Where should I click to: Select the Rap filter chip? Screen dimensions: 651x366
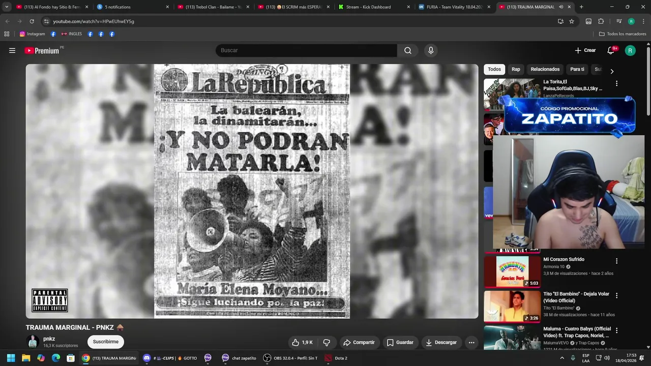click(516, 69)
